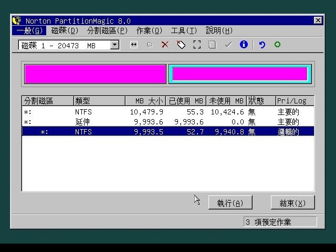Select the 延伸 partition row
This screenshot has width=336, height=252.
tap(168, 122)
